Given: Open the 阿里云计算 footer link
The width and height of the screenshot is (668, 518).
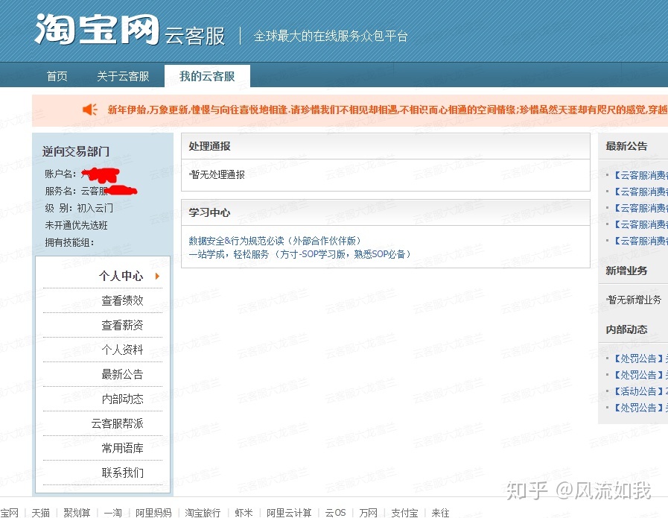Looking at the screenshot, I should tap(289, 513).
